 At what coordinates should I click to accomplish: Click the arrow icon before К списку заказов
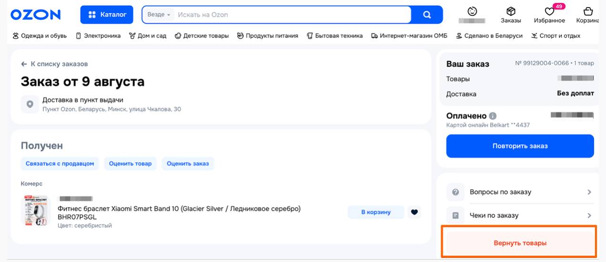[24, 64]
